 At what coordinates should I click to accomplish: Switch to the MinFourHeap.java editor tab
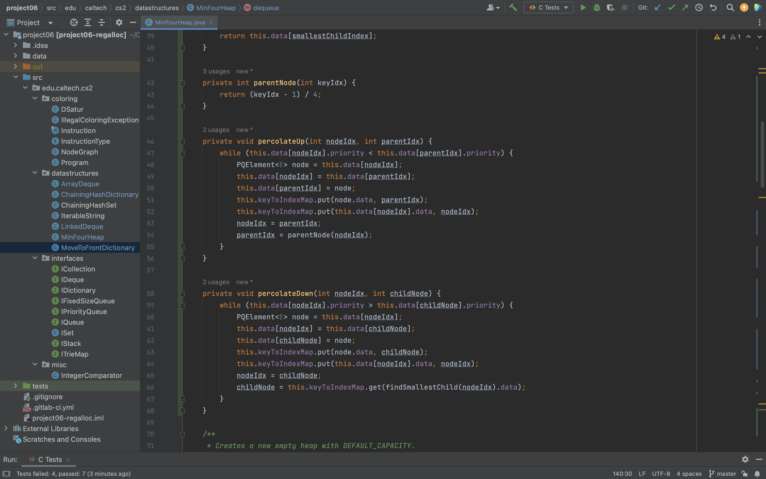tap(180, 22)
